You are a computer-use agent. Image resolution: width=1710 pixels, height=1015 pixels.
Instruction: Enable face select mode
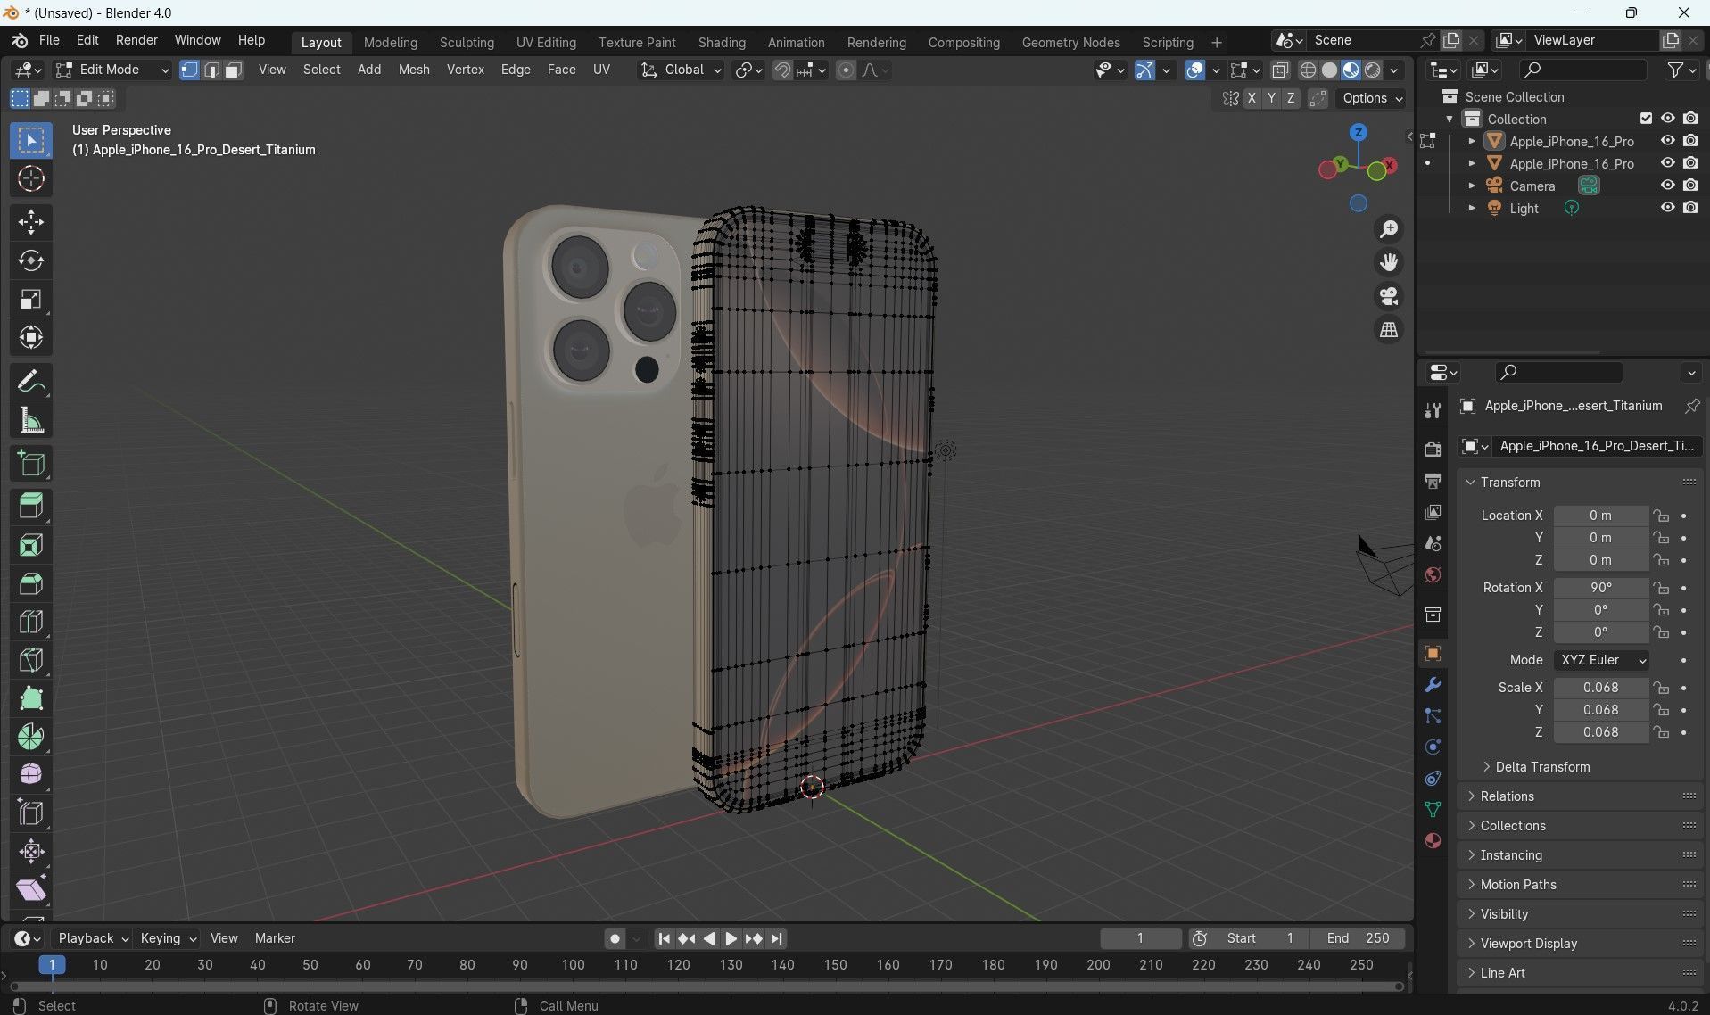point(234,70)
